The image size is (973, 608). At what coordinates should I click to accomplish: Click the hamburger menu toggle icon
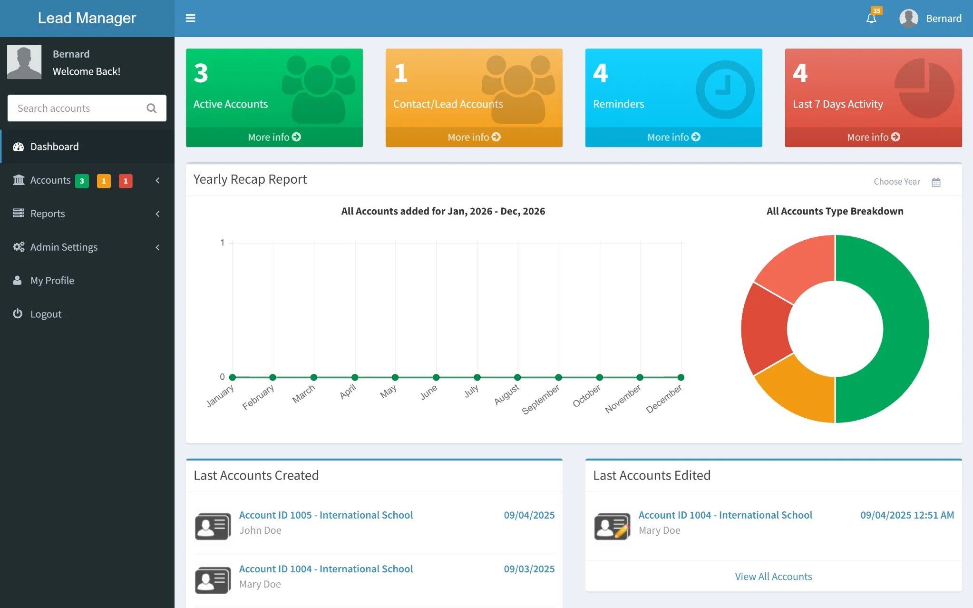(x=190, y=18)
